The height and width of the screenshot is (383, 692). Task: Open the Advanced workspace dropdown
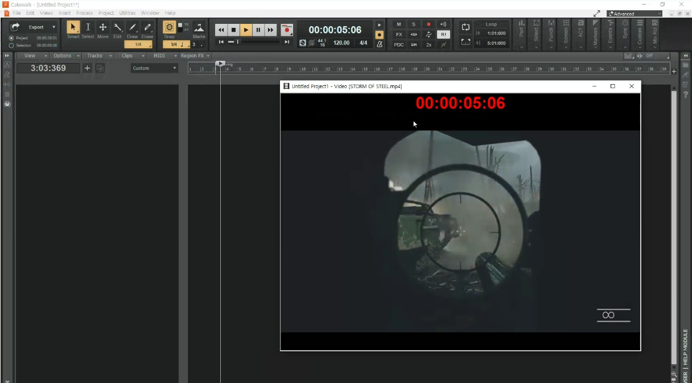[635, 14]
